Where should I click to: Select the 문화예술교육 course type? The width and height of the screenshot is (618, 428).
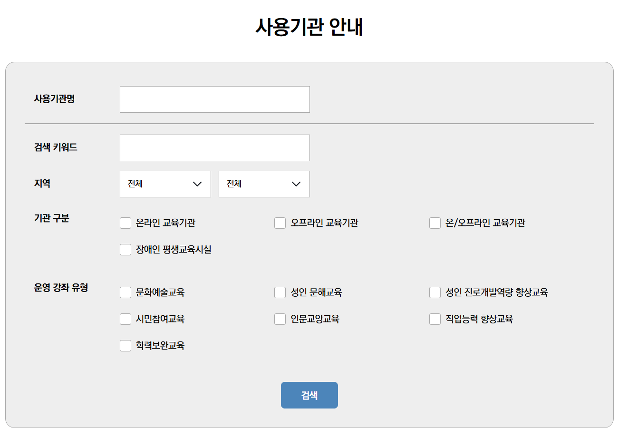[126, 292]
